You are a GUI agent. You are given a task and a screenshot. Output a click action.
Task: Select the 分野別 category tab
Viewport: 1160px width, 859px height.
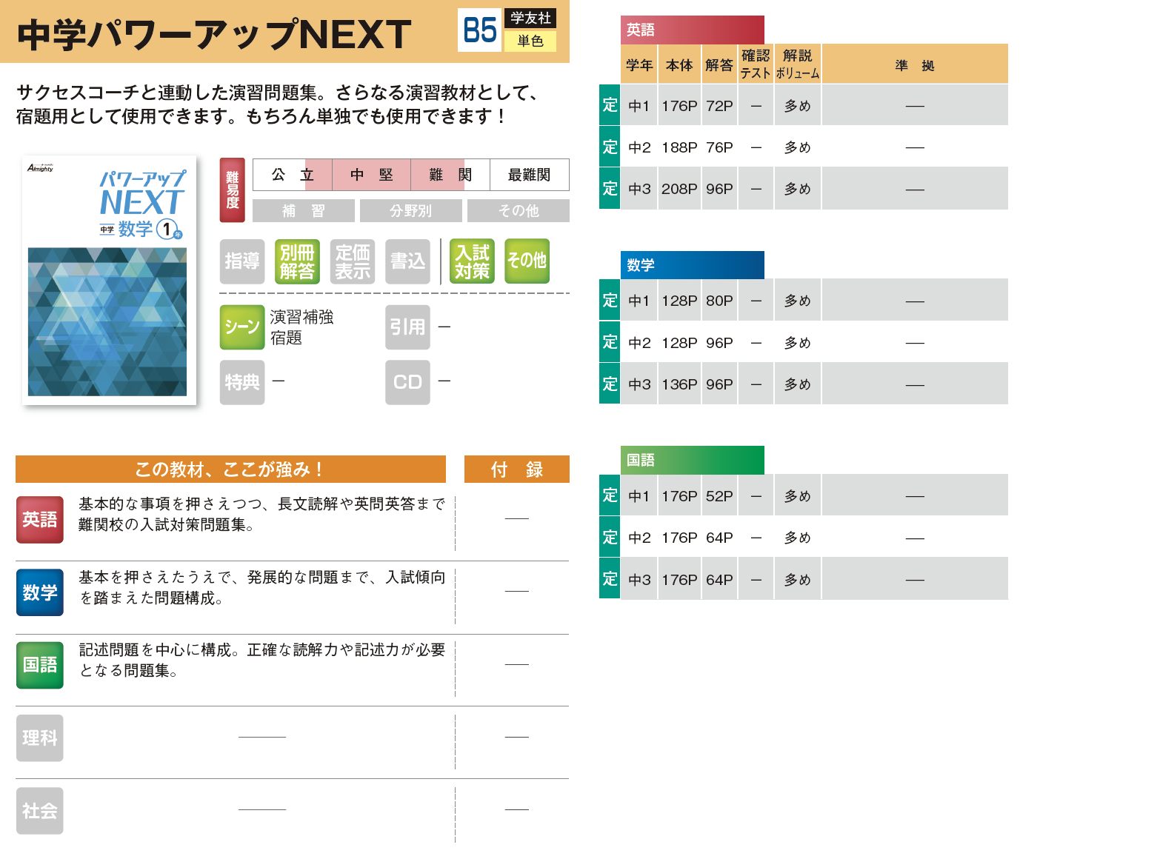point(411,211)
